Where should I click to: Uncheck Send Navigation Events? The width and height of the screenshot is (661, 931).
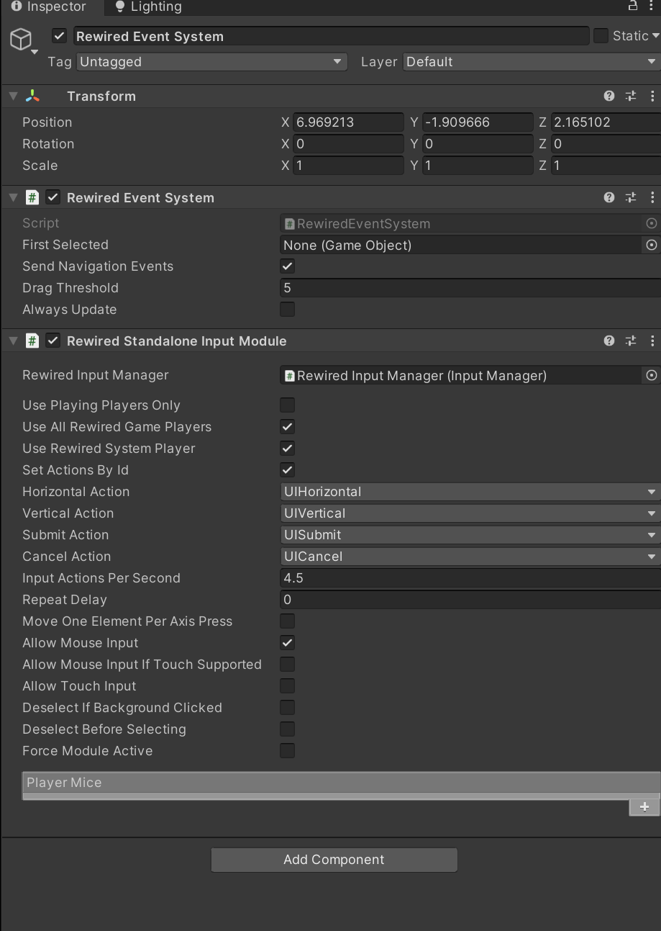pos(288,266)
